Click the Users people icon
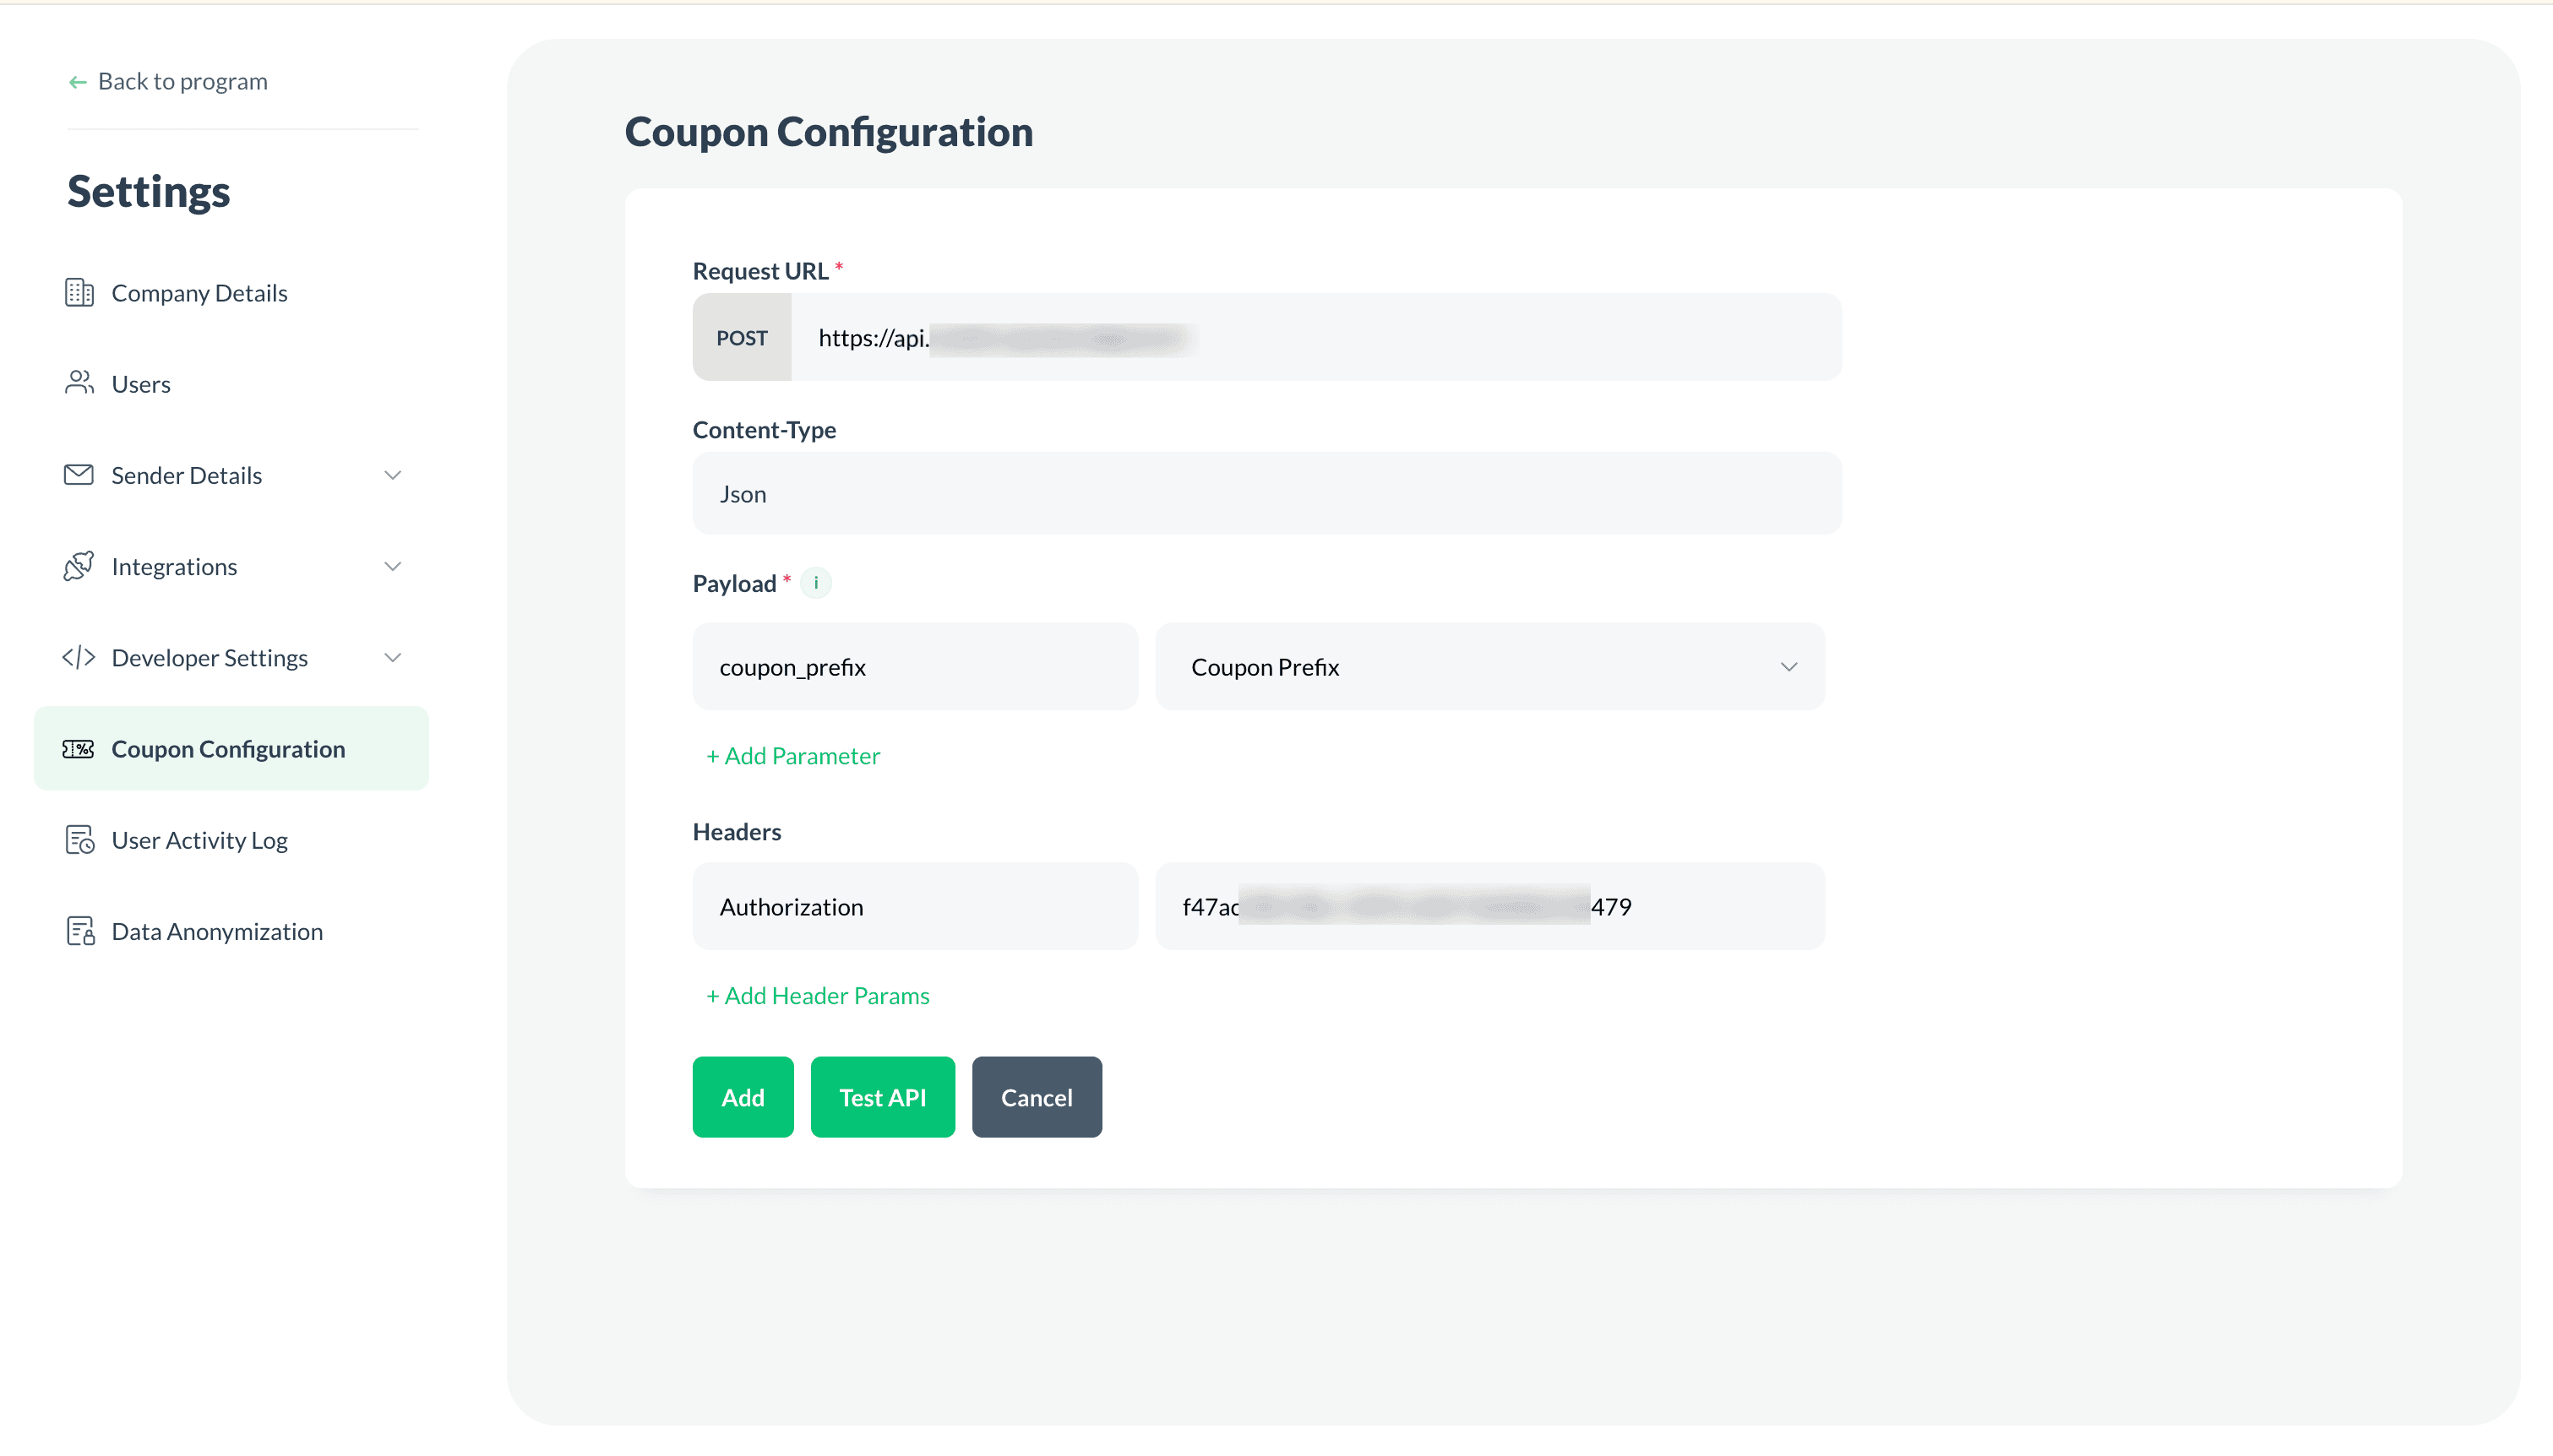This screenshot has height=1456, width=2553. [79, 383]
